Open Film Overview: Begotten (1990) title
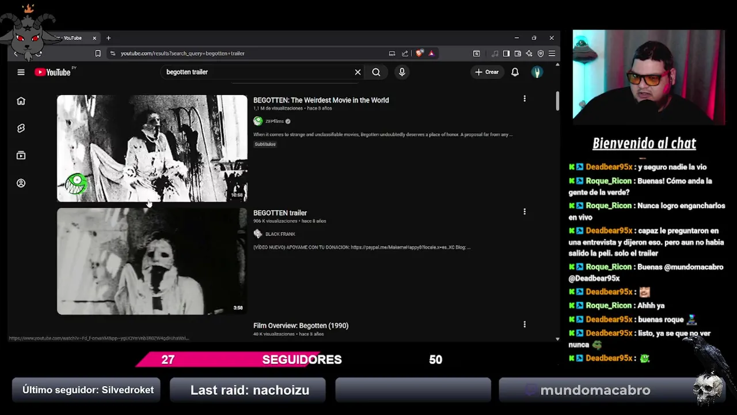The width and height of the screenshot is (737, 415). click(301, 326)
